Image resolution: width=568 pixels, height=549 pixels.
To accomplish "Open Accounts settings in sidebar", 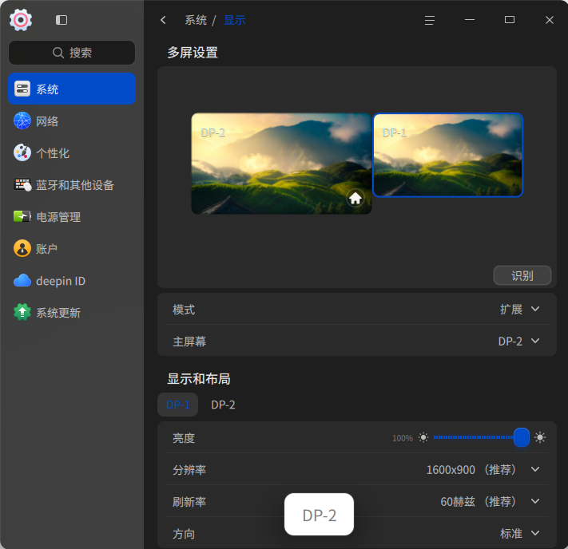I will [71, 249].
